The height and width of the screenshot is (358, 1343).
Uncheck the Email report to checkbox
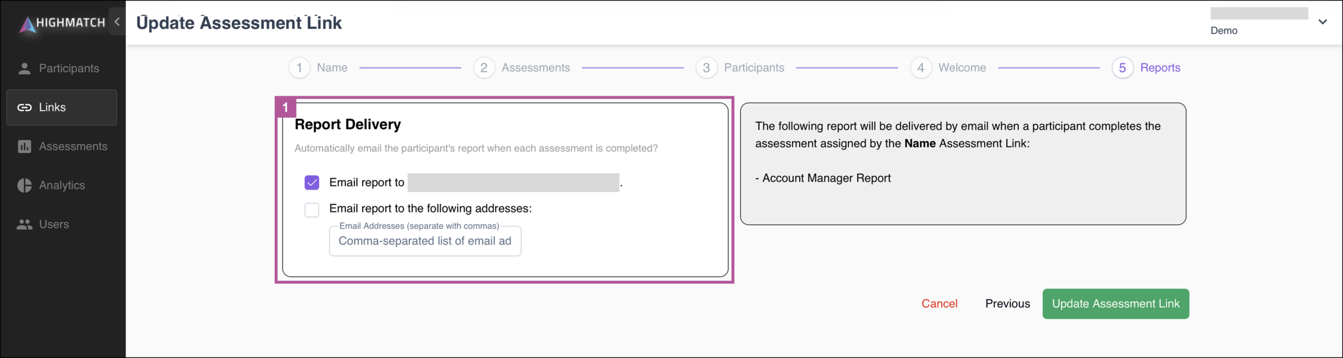click(312, 182)
